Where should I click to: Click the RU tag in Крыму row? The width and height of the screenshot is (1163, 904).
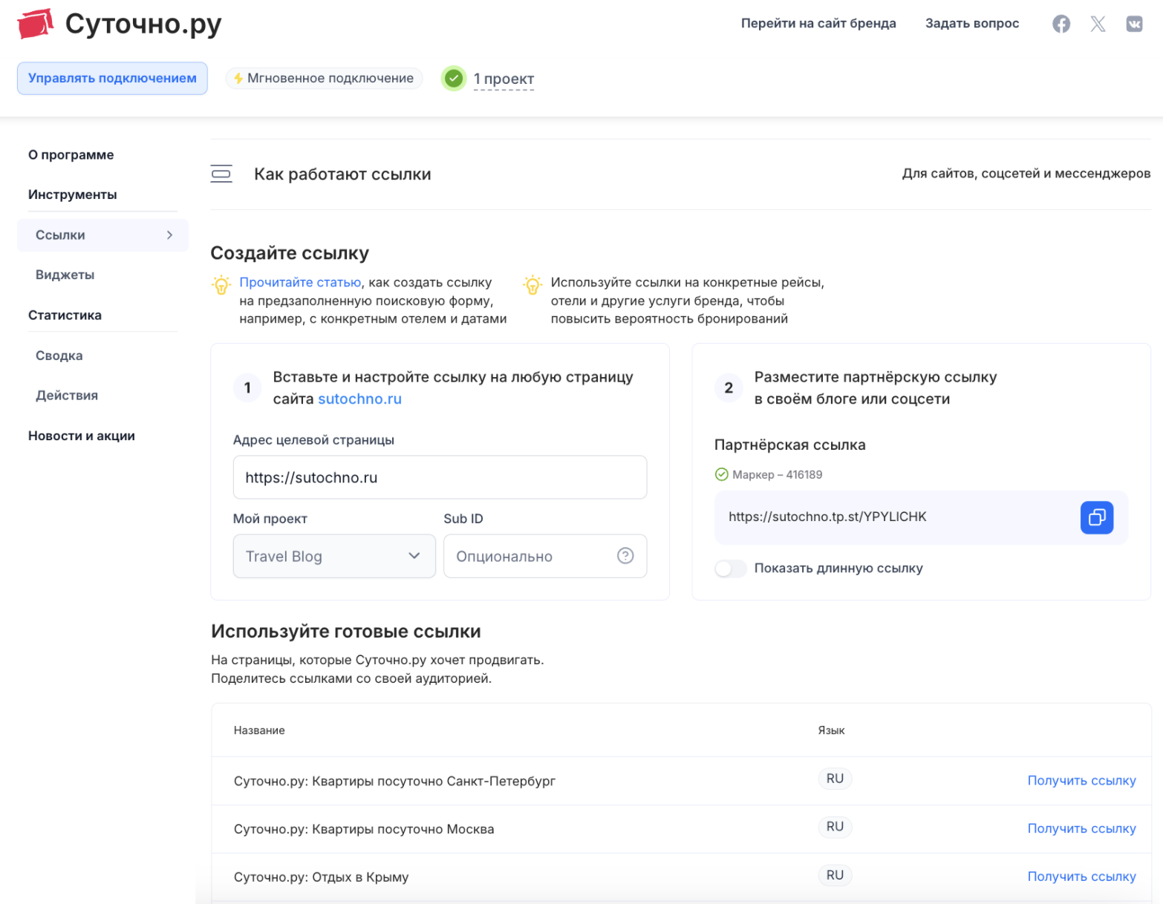coord(835,875)
